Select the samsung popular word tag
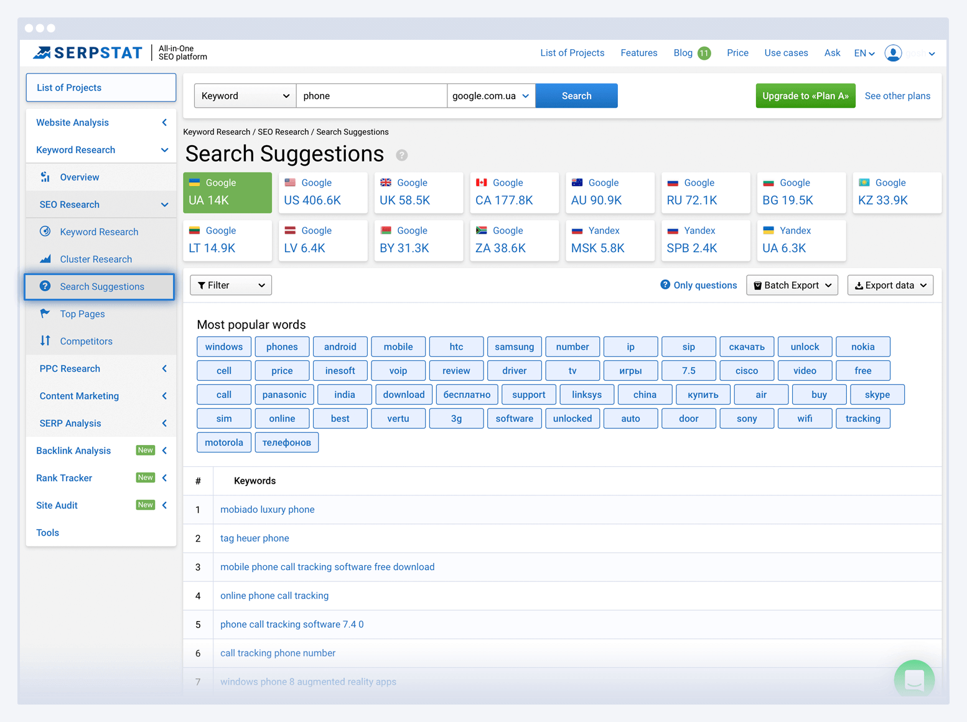Viewport: 967px width, 722px height. coord(515,347)
